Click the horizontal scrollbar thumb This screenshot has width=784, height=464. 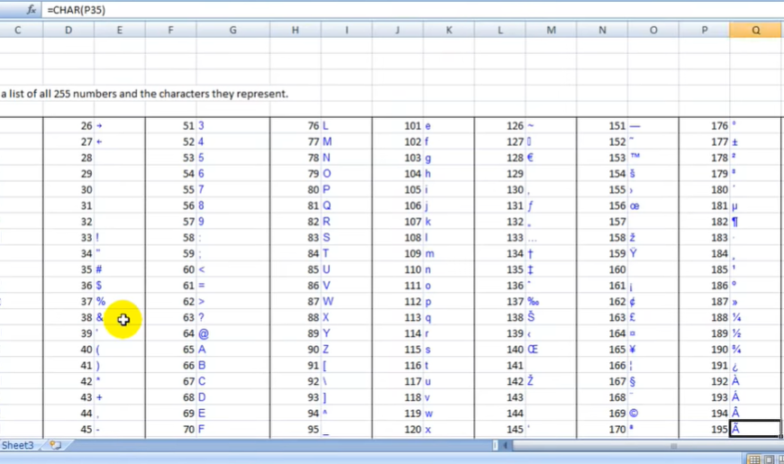673,445
